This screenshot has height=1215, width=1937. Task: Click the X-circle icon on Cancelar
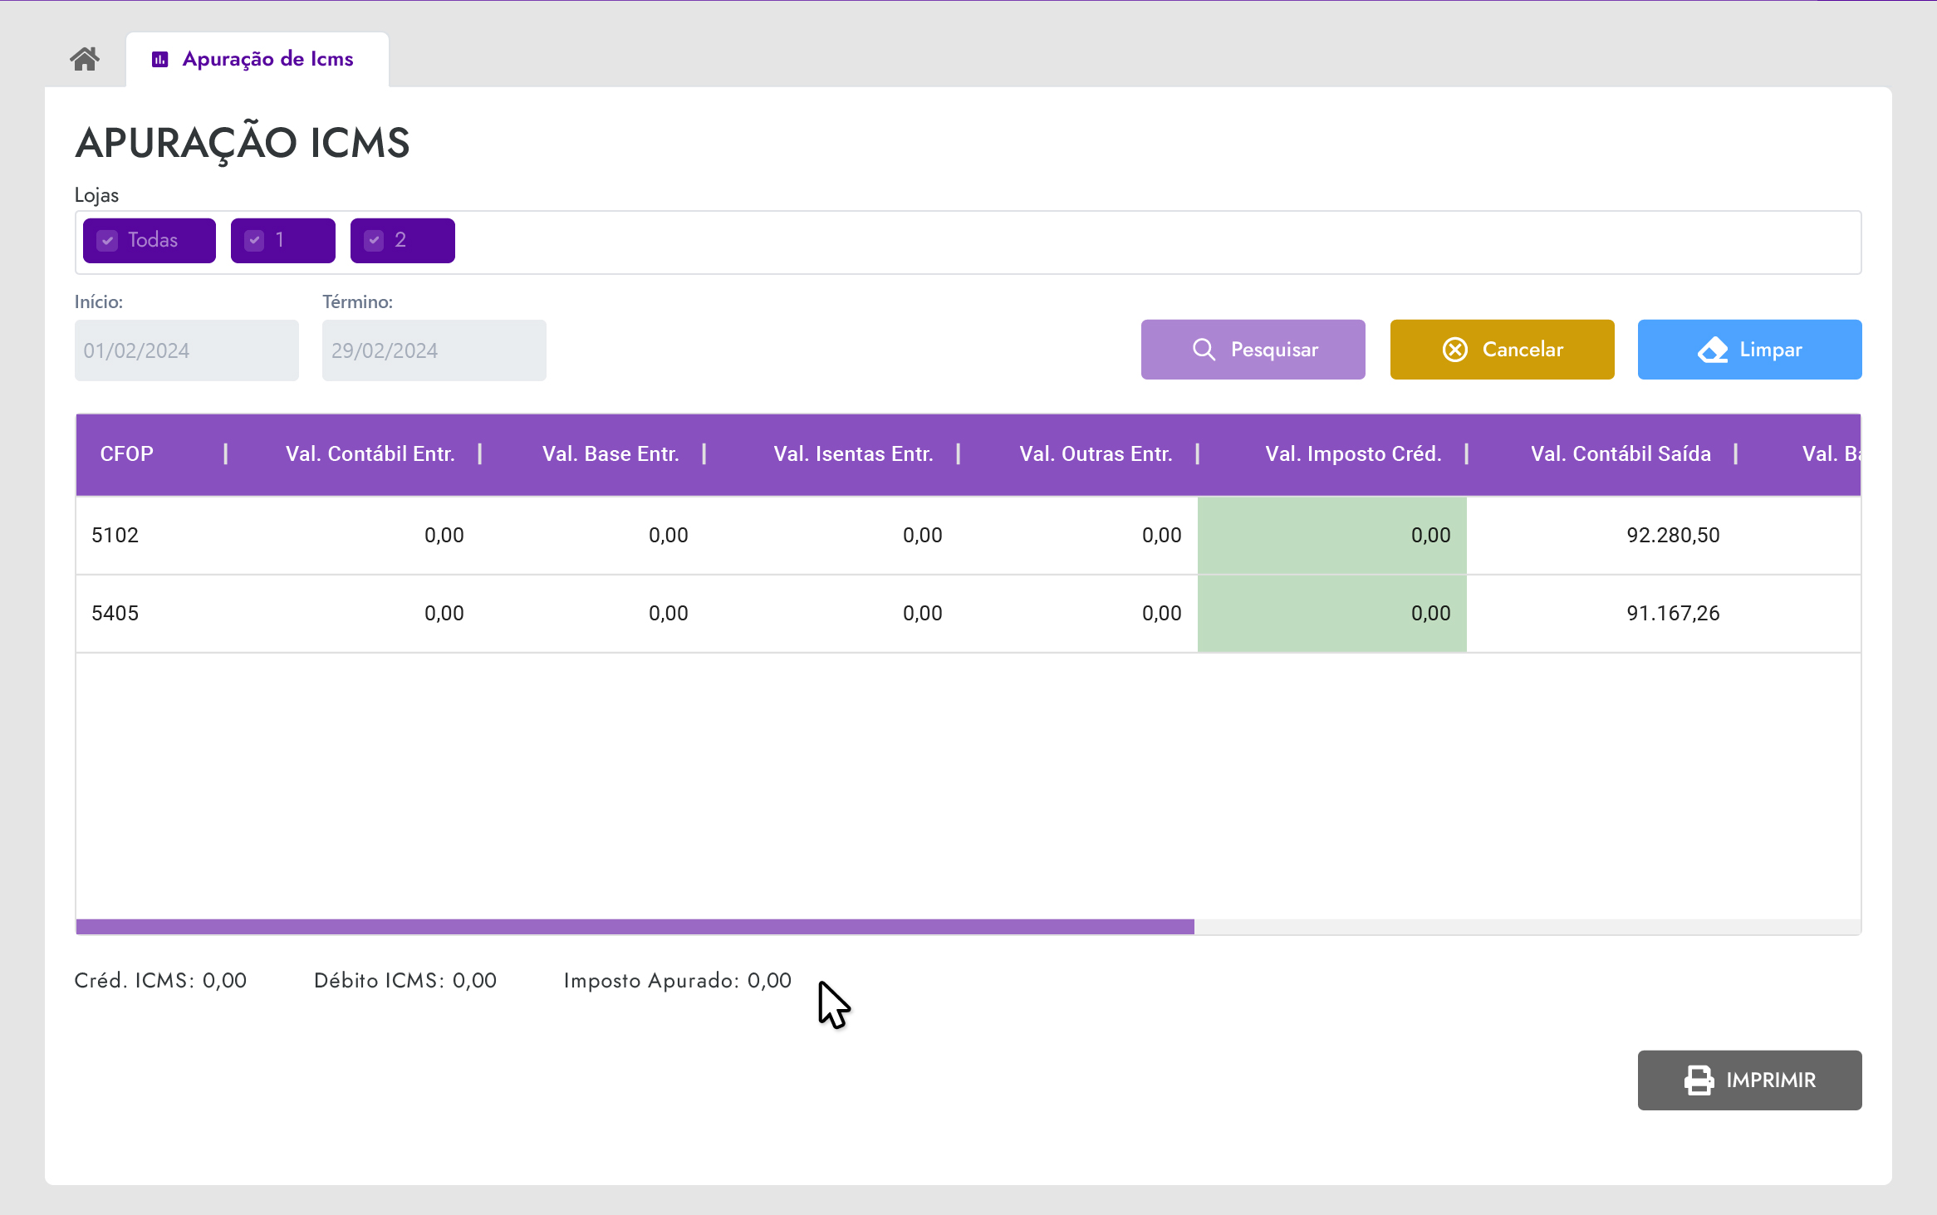pyautogui.click(x=1454, y=350)
